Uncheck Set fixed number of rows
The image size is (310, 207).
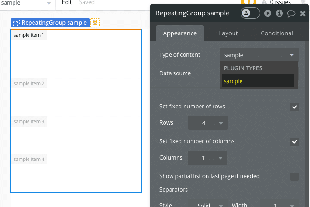(x=295, y=107)
